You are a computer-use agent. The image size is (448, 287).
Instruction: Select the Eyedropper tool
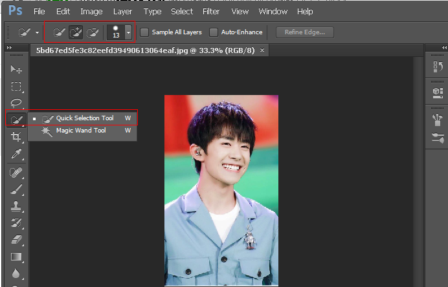pos(16,154)
